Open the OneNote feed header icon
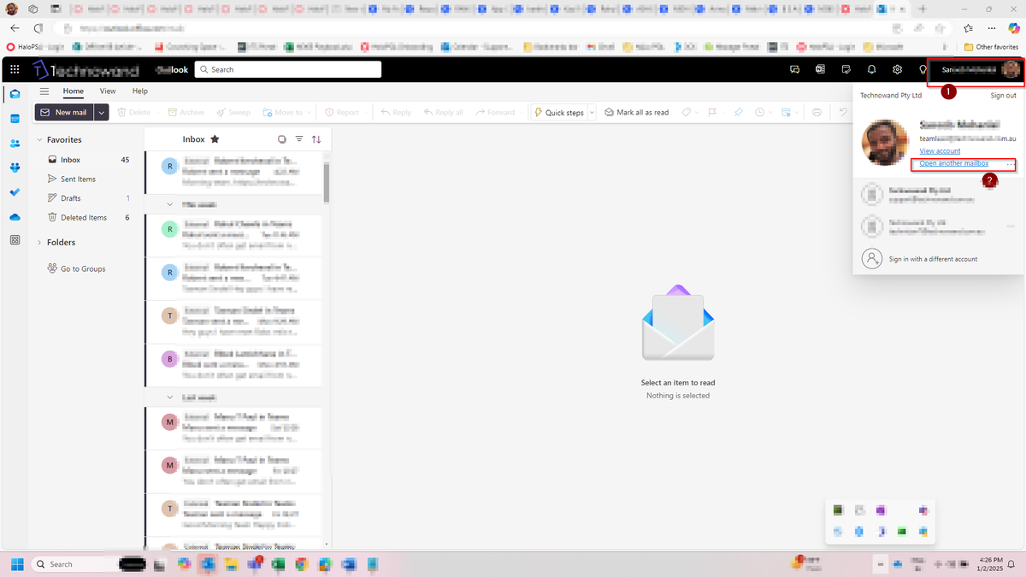The width and height of the screenshot is (1026, 577). pyautogui.click(x=820, y=69)
